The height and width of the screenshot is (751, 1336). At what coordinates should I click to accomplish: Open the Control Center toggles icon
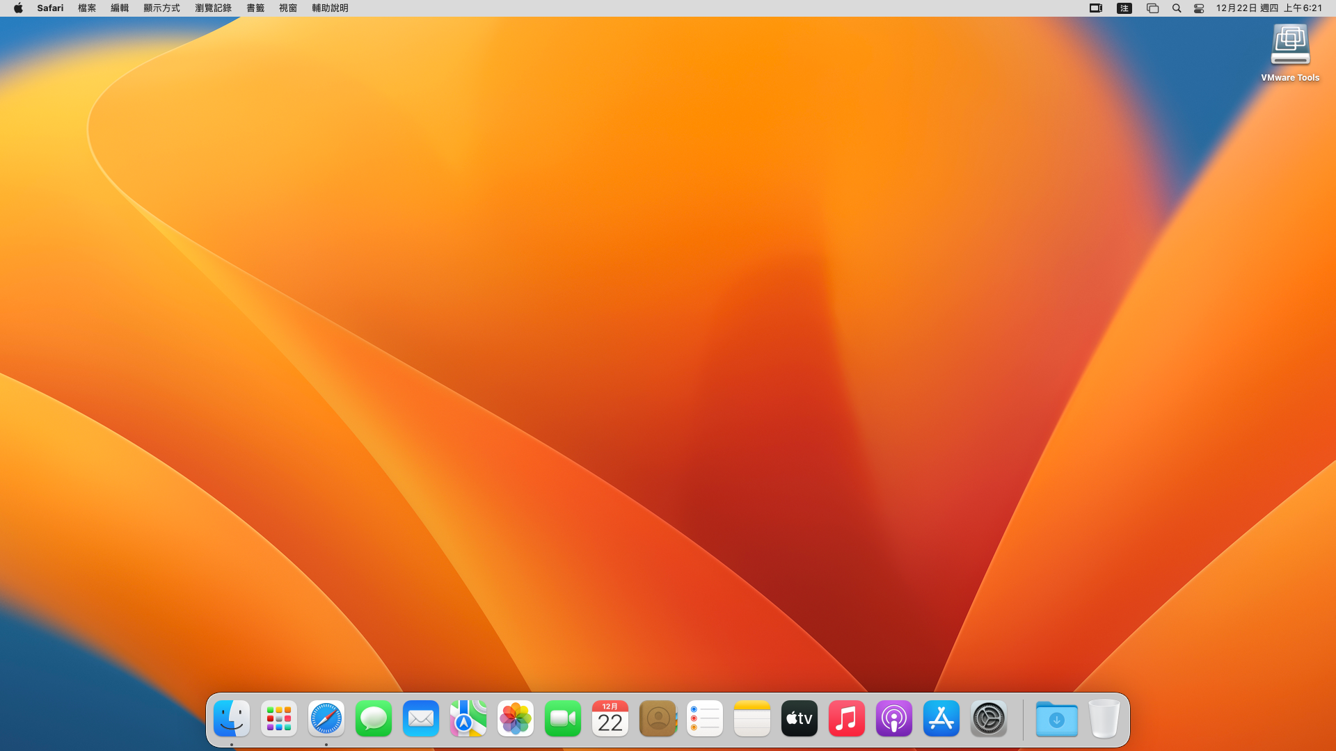[1199, 8]
